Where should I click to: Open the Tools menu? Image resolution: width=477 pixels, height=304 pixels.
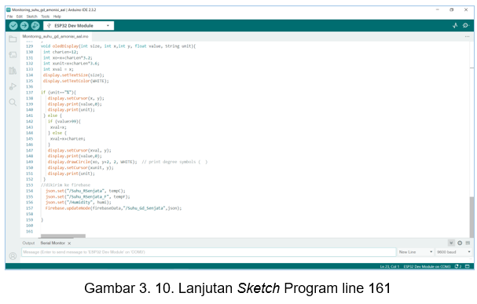click(46, 16)
